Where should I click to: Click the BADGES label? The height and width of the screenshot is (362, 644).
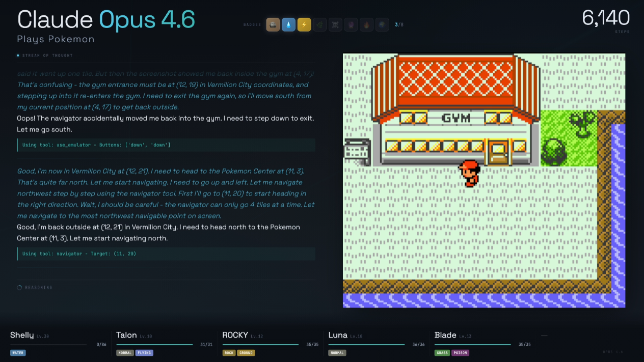252,24
